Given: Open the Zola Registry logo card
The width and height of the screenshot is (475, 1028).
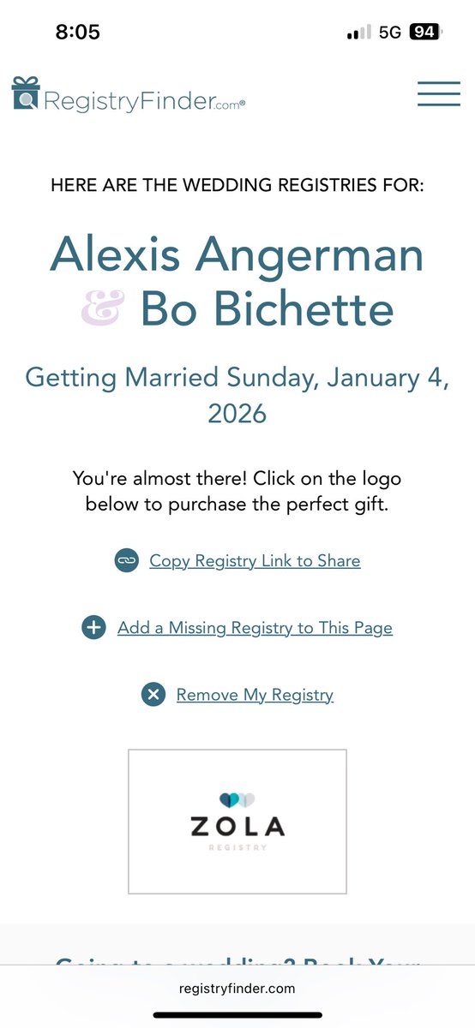Looking at the screenshot, I should [237, 822].
